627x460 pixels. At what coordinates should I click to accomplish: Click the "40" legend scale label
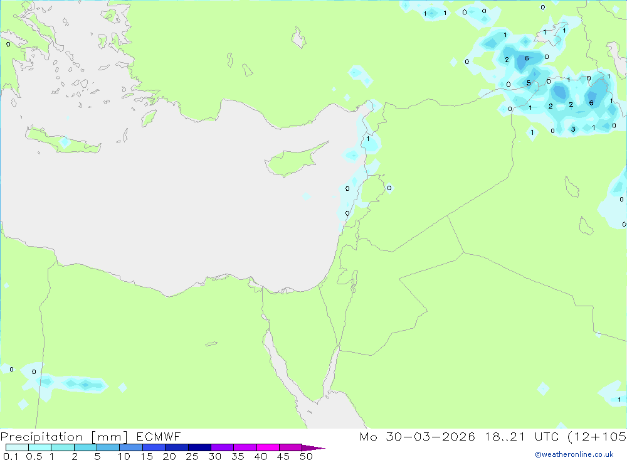(x=261, y=456)
